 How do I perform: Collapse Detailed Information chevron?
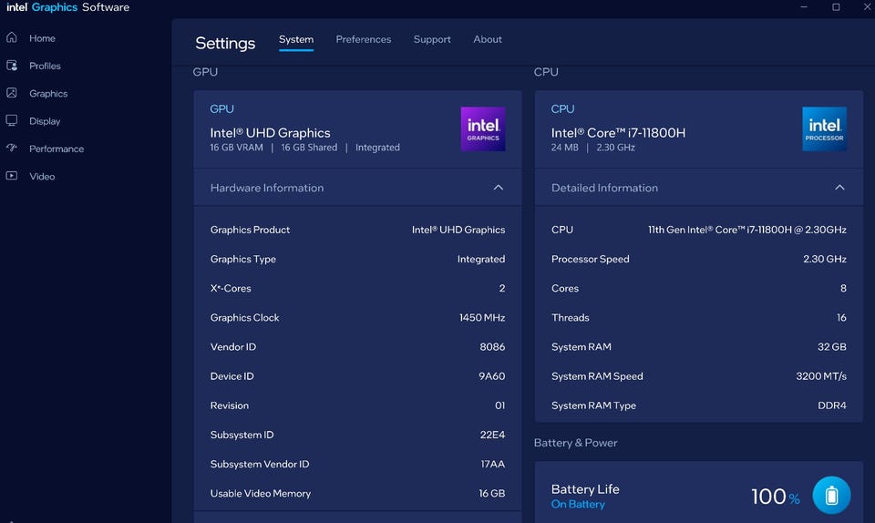(x=839, y=188)
